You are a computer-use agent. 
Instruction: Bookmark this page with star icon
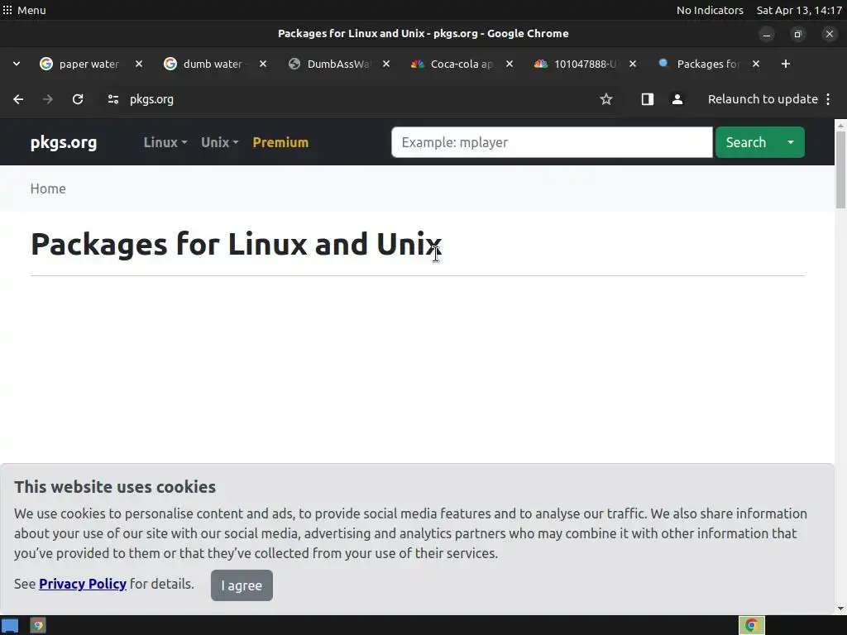[606, 99]
